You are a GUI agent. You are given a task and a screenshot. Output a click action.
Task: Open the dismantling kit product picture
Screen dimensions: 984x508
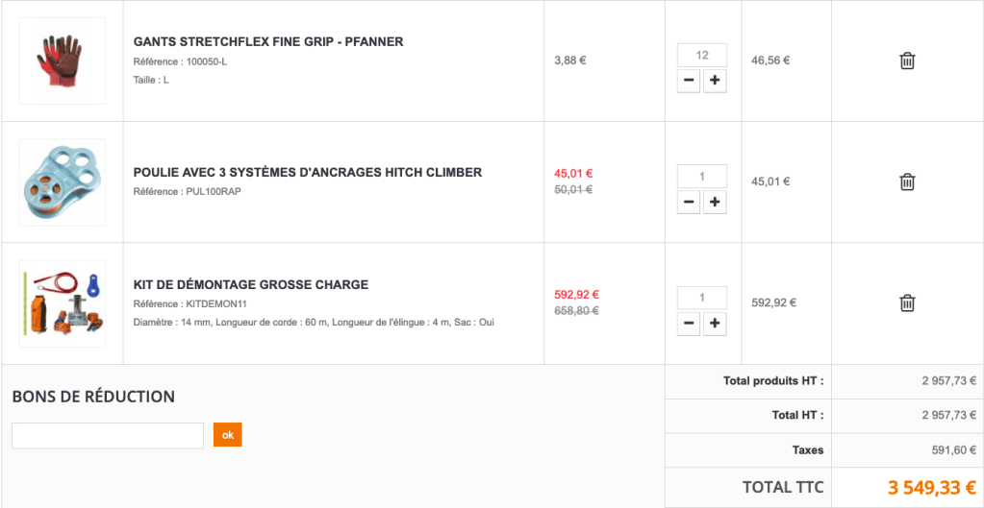point(63,302)
